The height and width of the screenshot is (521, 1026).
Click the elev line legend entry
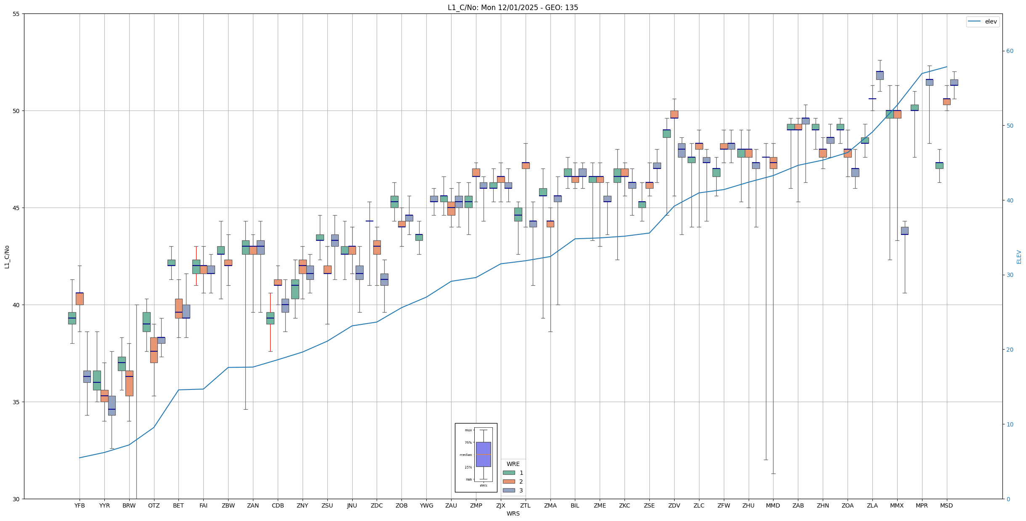point(982,21)
